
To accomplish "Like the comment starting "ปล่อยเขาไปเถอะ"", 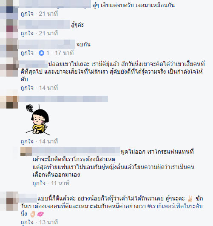I will [27, 88].
